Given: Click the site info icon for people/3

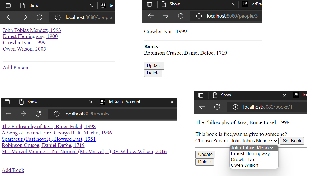Looking at the screenshot, I should 199,16.
